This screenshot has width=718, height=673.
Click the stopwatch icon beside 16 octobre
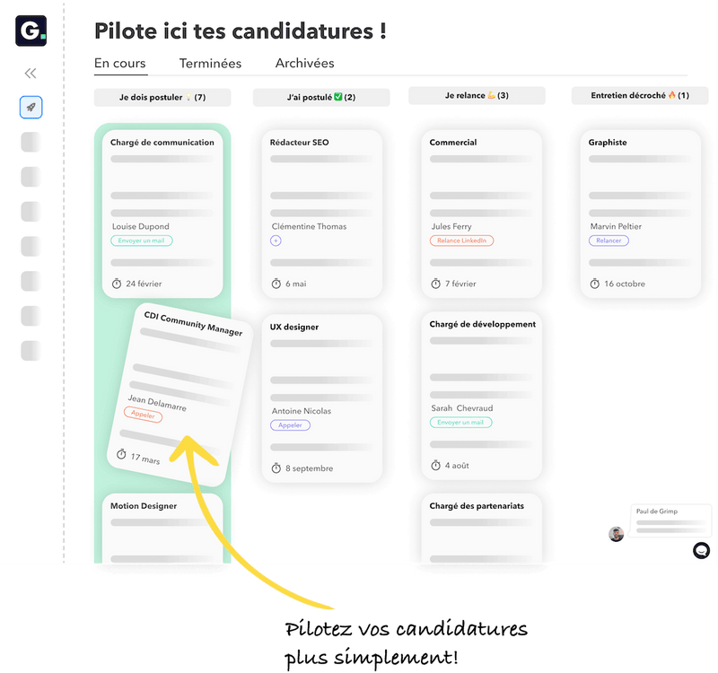pyautogui.click(x=594, y=284)
